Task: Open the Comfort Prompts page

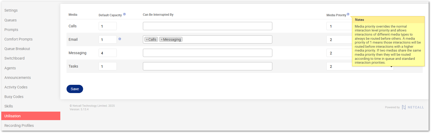Action: coord(18,39)
